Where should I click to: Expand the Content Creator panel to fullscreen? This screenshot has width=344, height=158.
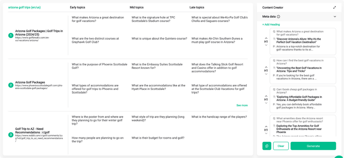335,7
